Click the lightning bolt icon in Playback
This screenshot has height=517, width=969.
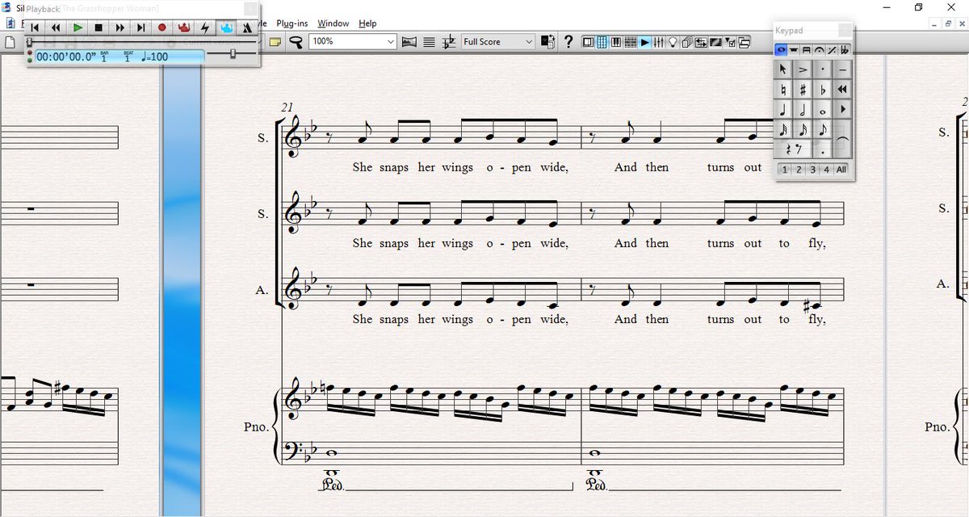tap(205, 27)
